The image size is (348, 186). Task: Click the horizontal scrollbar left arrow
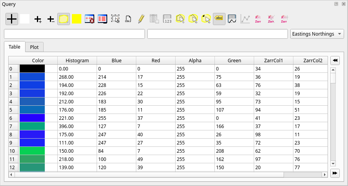[11, 175]
